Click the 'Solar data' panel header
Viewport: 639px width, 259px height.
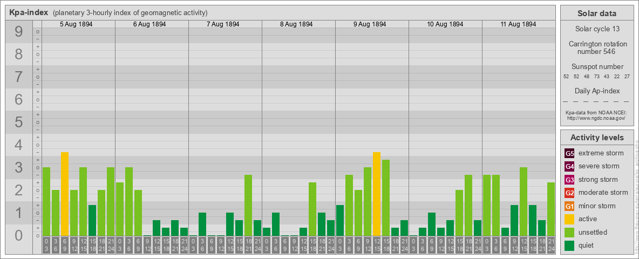coord(597,13)
